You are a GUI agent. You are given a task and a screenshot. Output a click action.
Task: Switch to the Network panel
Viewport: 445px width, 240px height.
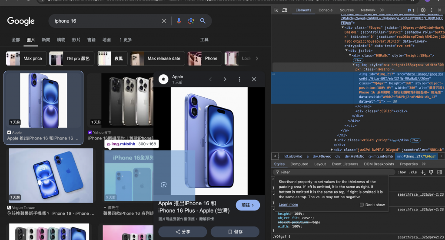coord(368,10)
